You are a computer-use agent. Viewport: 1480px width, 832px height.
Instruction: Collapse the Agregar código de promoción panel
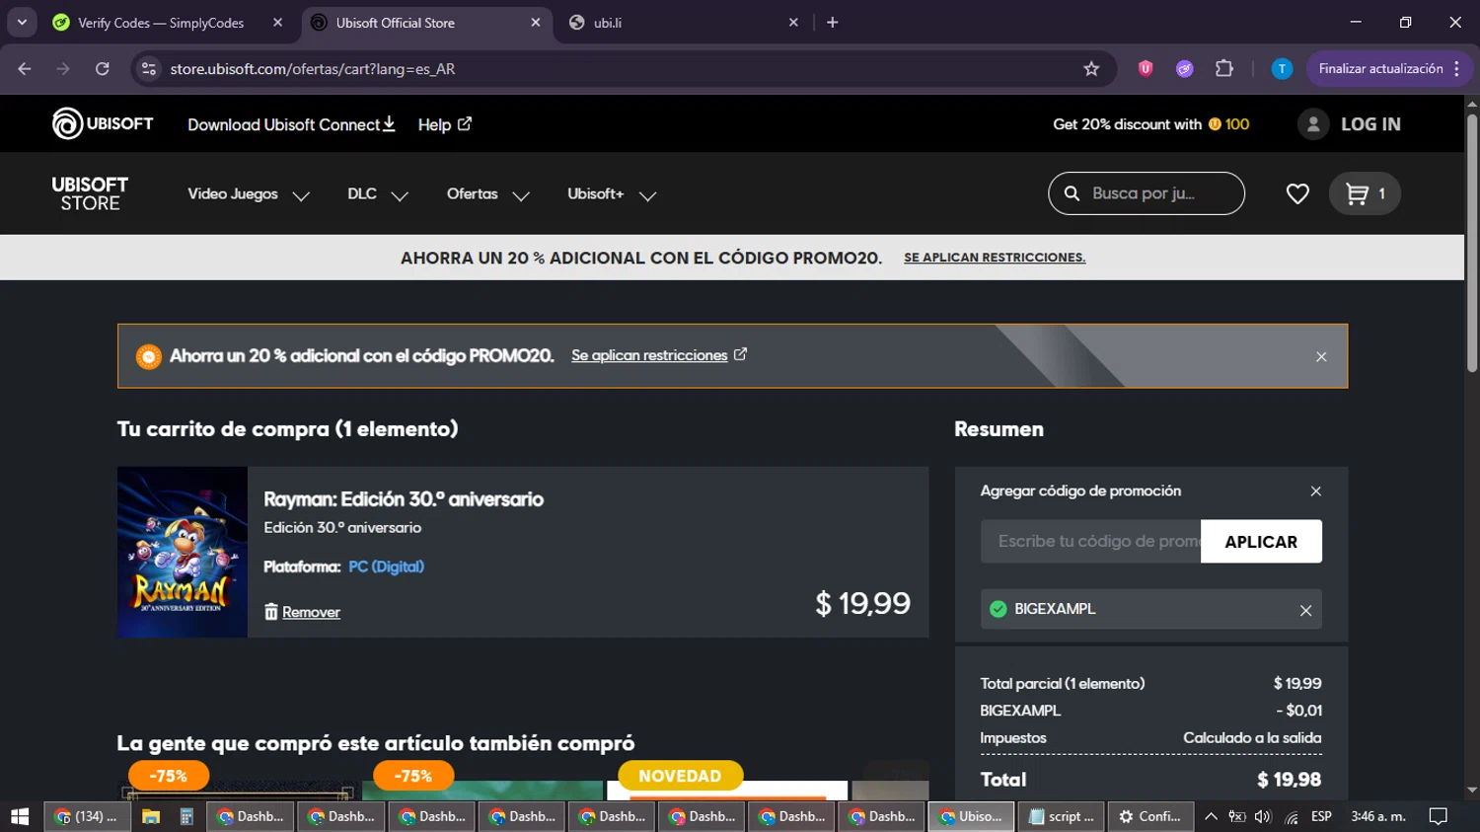pyautogui.click(x=1315, y=491)
